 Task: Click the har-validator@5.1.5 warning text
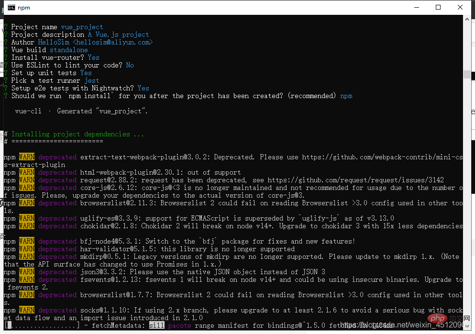187,249
